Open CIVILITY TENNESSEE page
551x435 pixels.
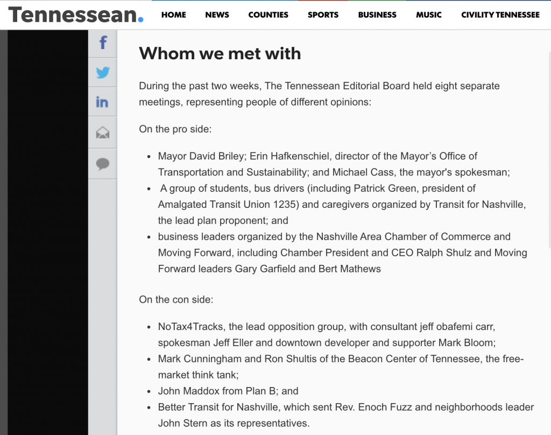500,15
